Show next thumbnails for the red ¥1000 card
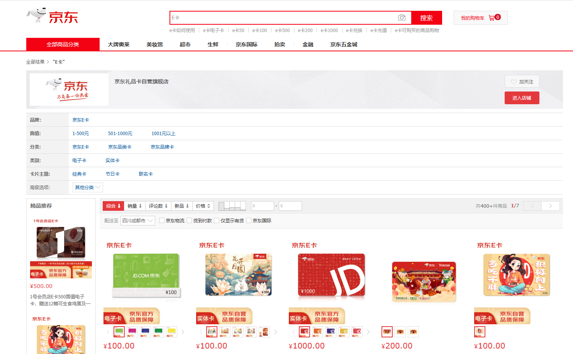 pyautogui.click(x=368, y=332)
